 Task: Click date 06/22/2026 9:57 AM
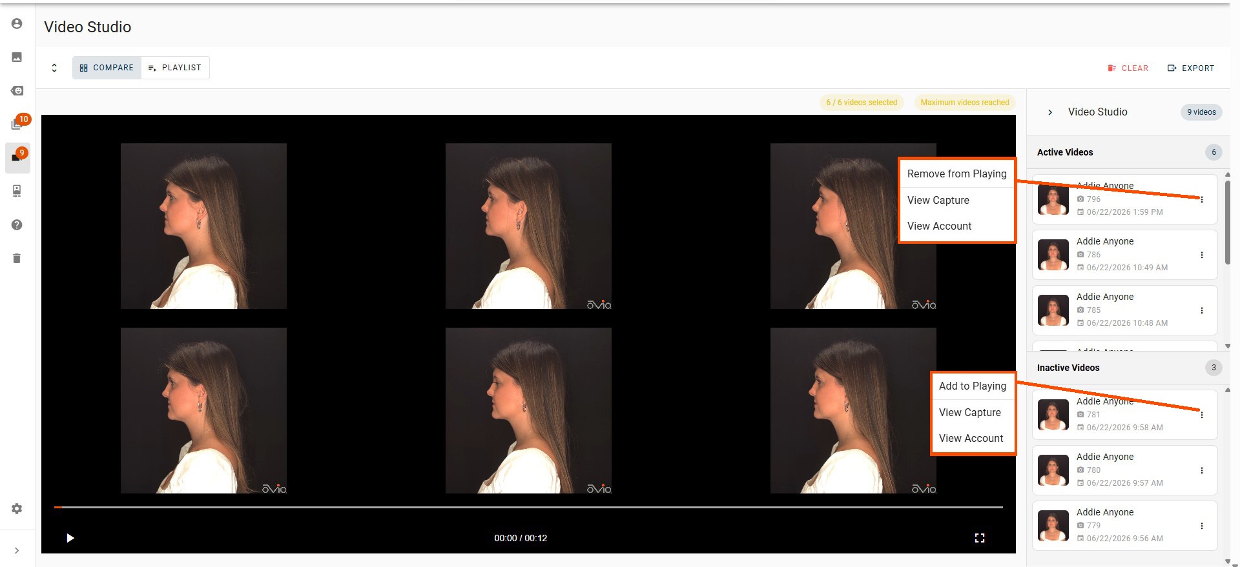click(1124, 483)
